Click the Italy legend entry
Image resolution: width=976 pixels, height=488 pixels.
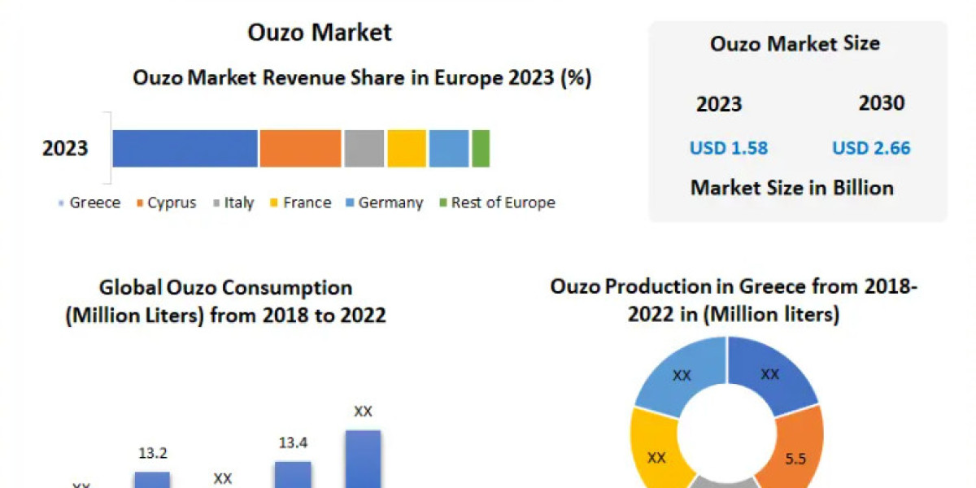pyautogui.click(x=239, y=203)
